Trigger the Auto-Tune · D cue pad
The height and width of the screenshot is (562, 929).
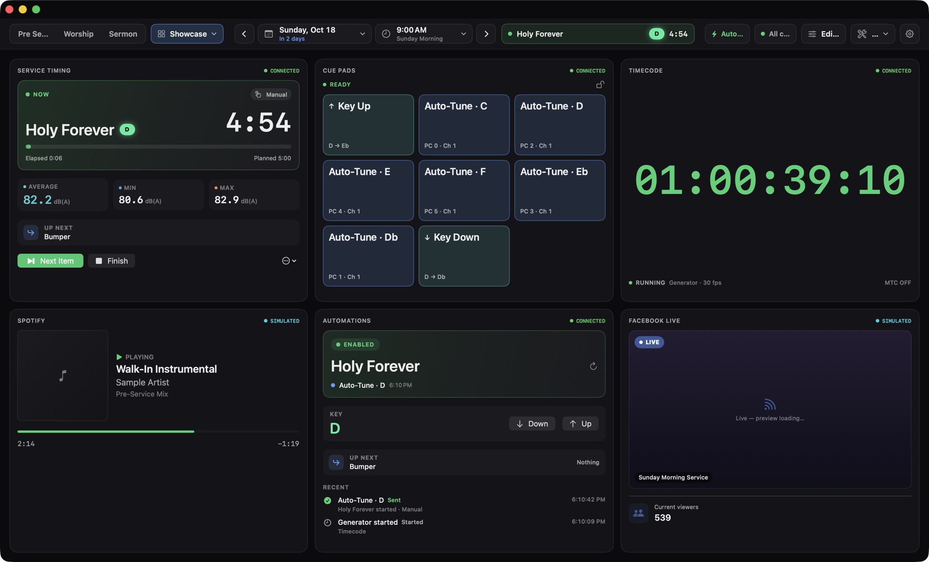(x=560, y=125)
